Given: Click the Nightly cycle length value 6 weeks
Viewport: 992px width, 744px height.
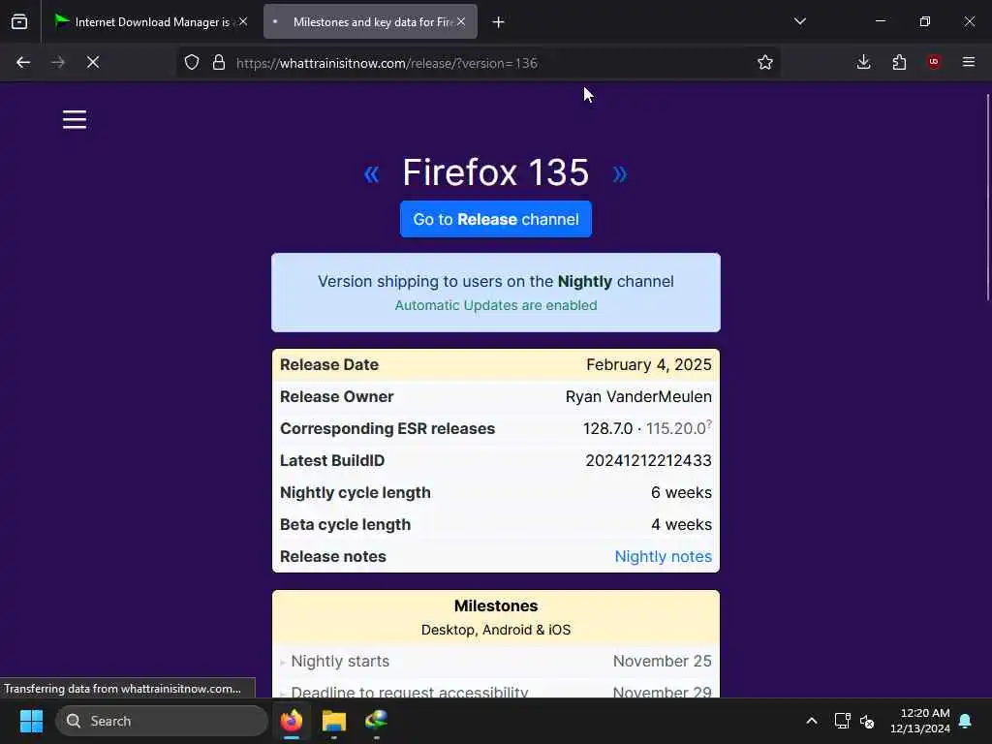Looking at the screenshot, I should [681, 492].
